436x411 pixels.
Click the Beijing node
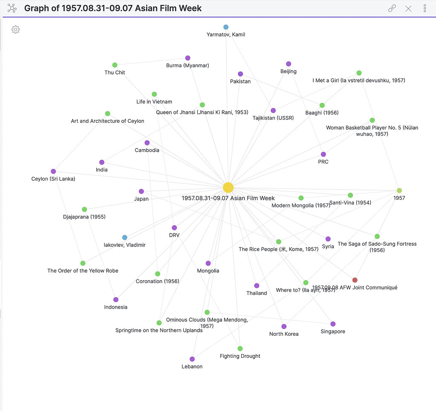click(288, 63)
